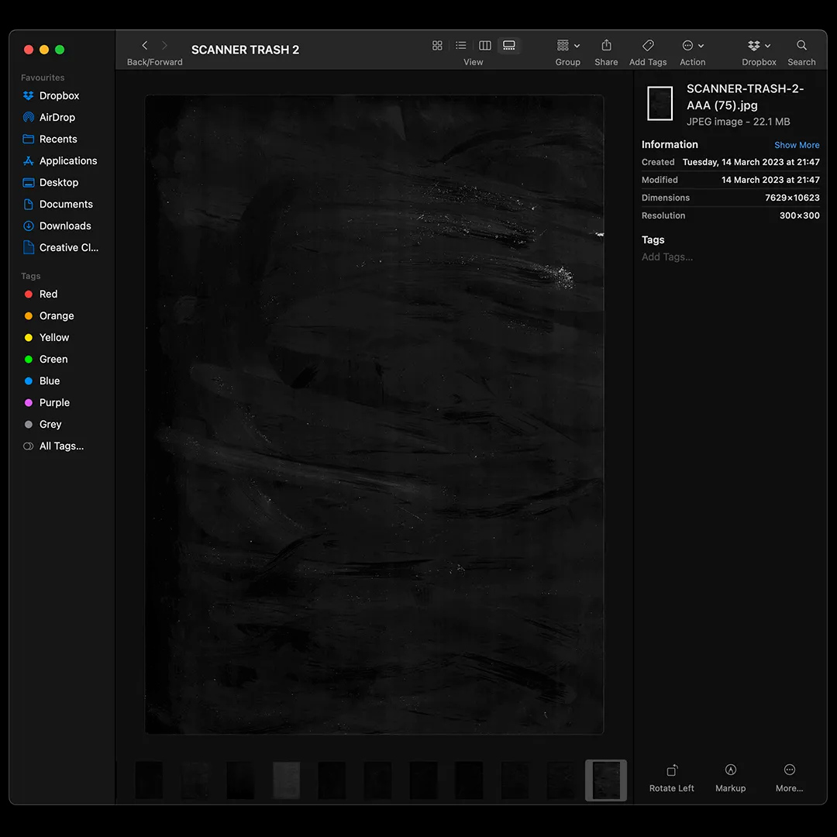The width and height of the screenshot is (837, 837).
Task: Click the Add Tags icon
Action: click(x=648, y=46)
